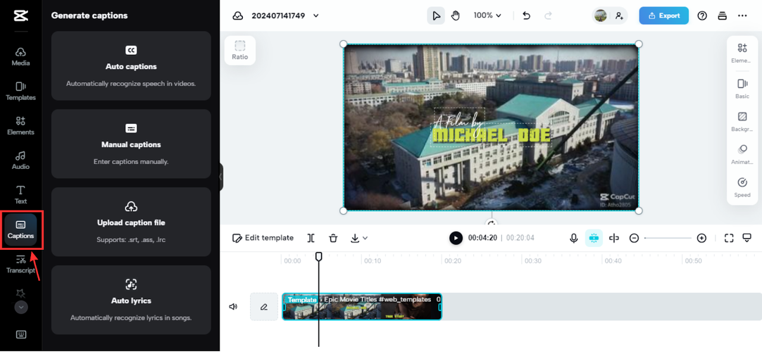
Task: Record voiceover with microphone icon
Action: pyautogui.click(x=573, y=238)
